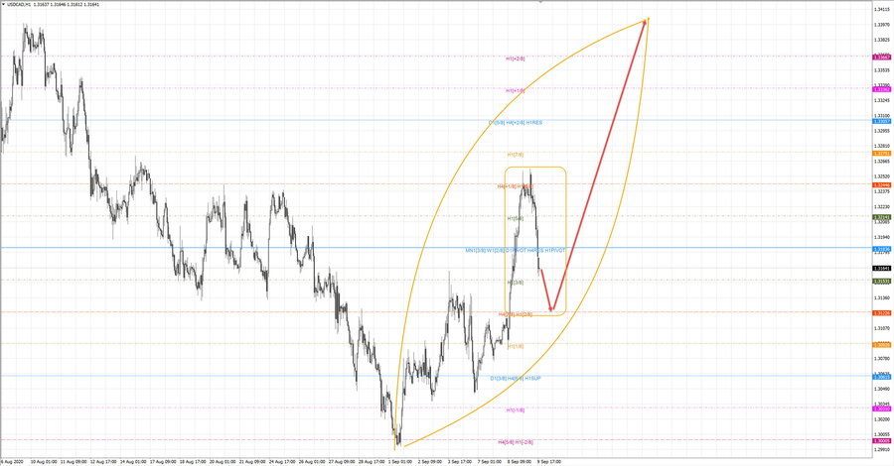The image size is (894, 466).
Task: Click the 1.33970 price scale value
Action: tap(883, 25)
